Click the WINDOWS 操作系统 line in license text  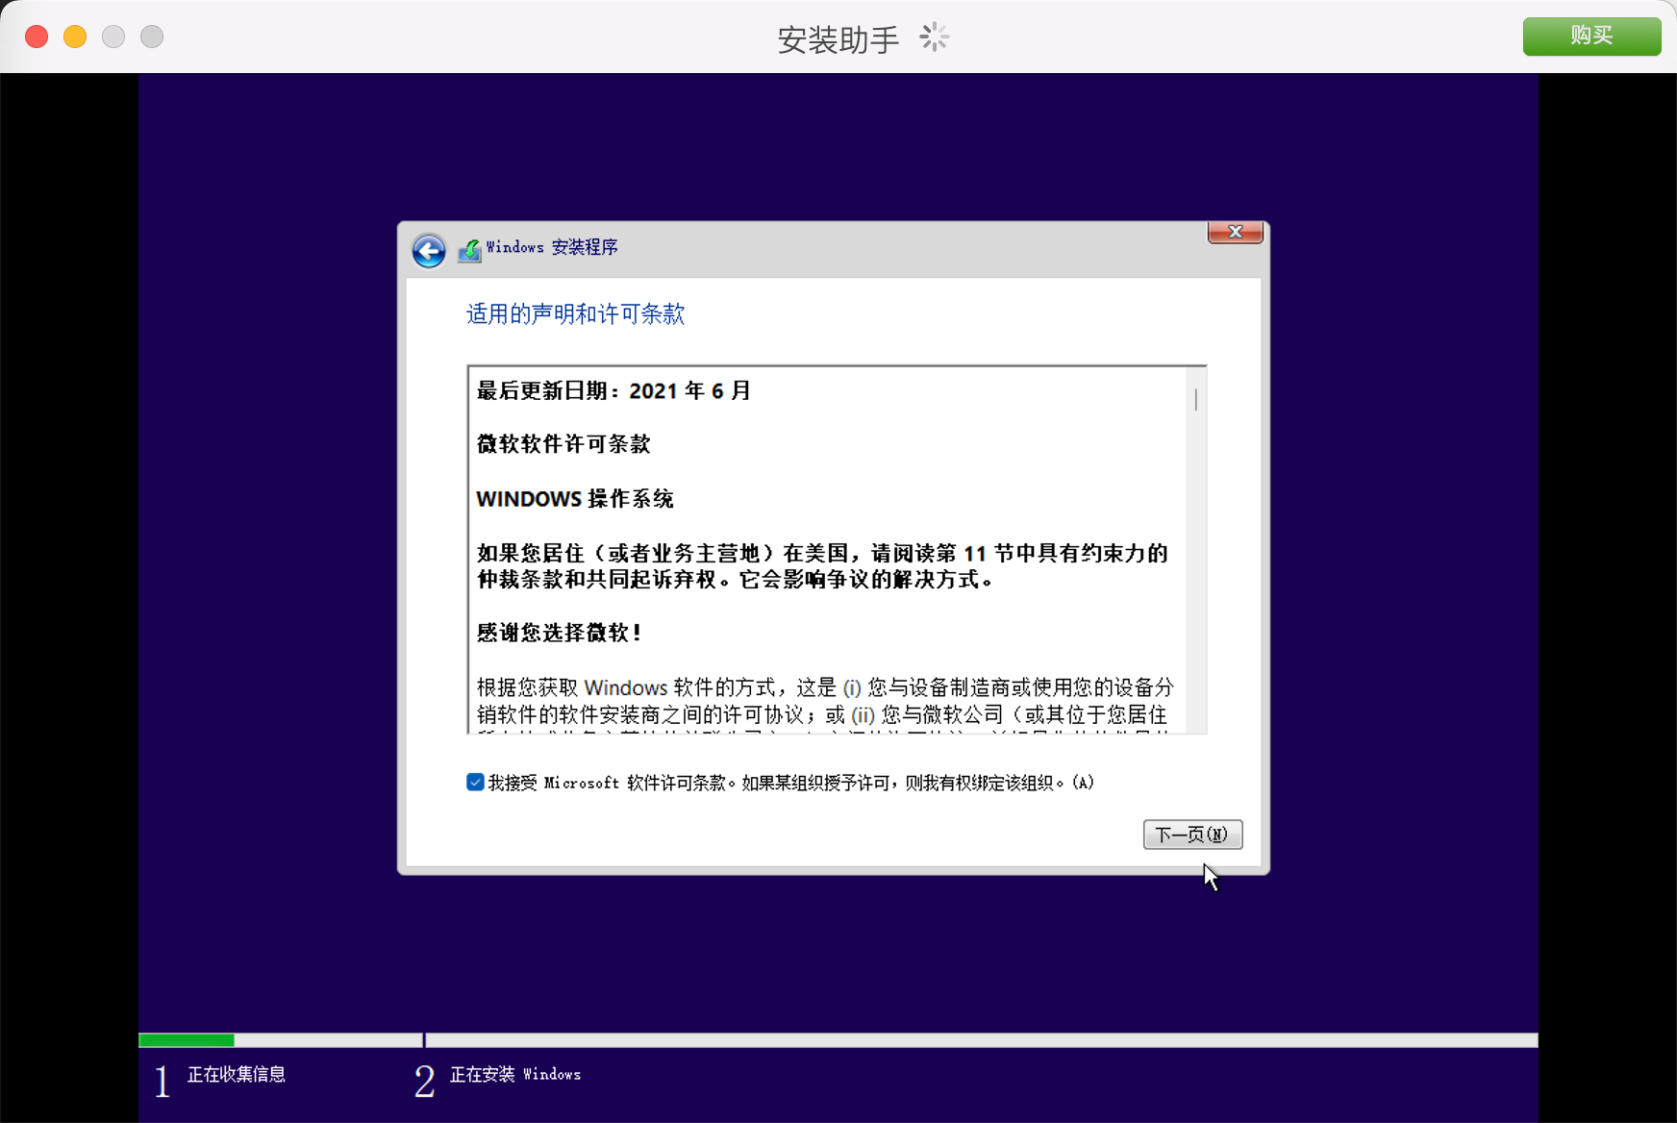pyautogui.click(x=575, y=499)
